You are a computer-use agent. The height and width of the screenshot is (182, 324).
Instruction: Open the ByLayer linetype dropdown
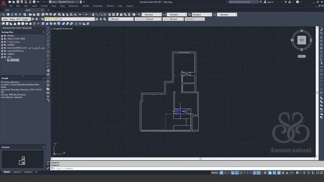pyautogui.click(x=148, y=19)
